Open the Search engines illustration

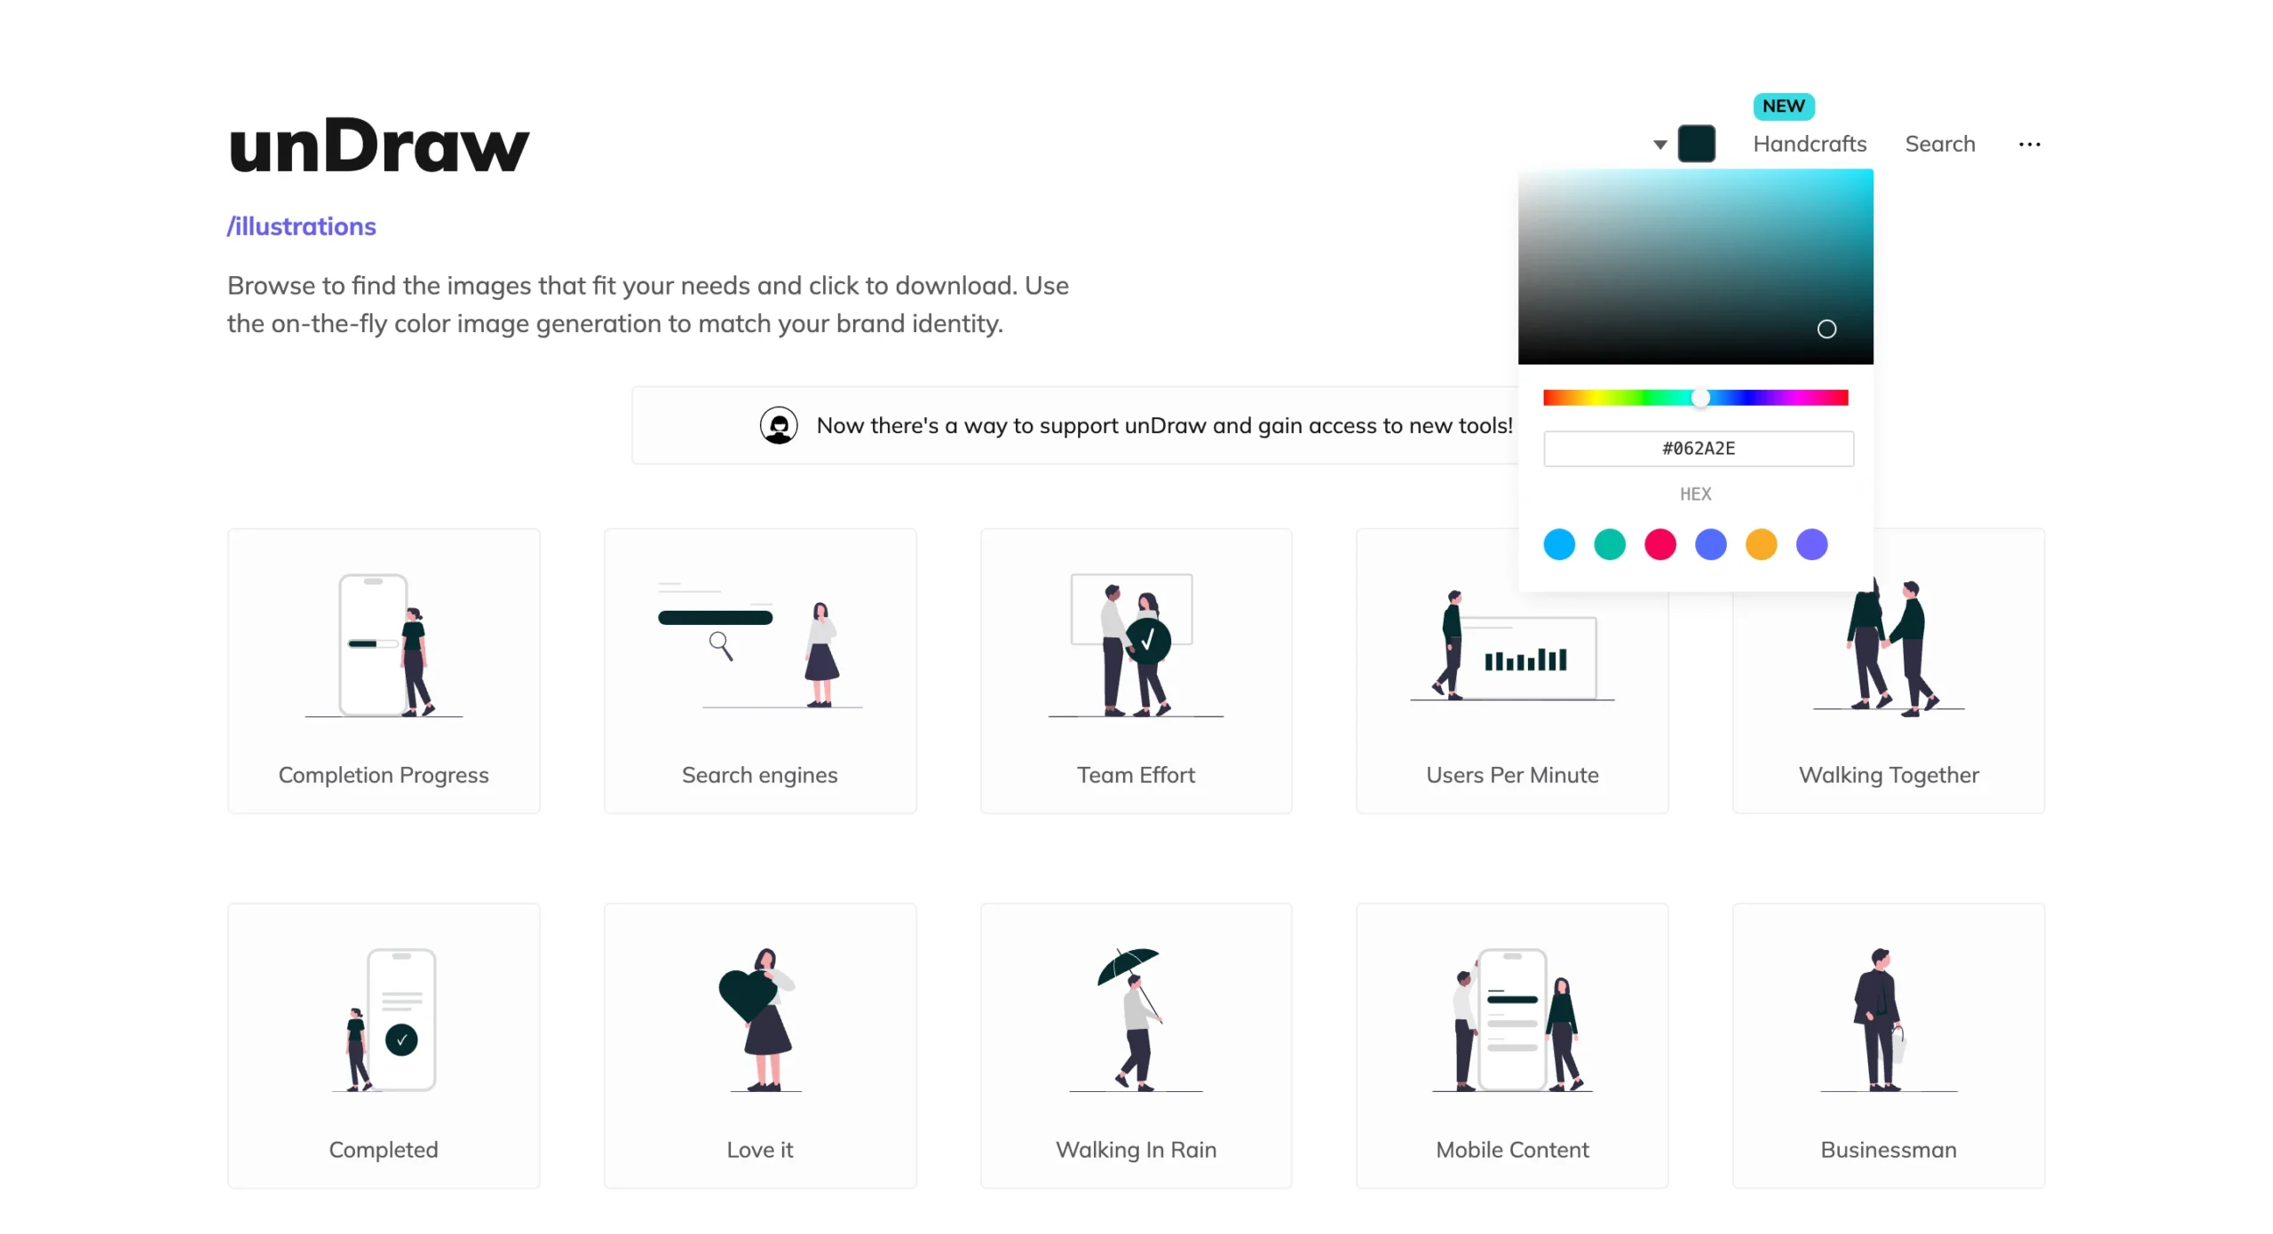coord(760,671)
